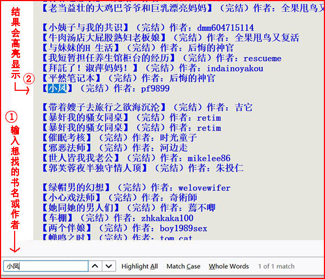
Task: Enable the Match Case option
Action: [x=183, y=266]
